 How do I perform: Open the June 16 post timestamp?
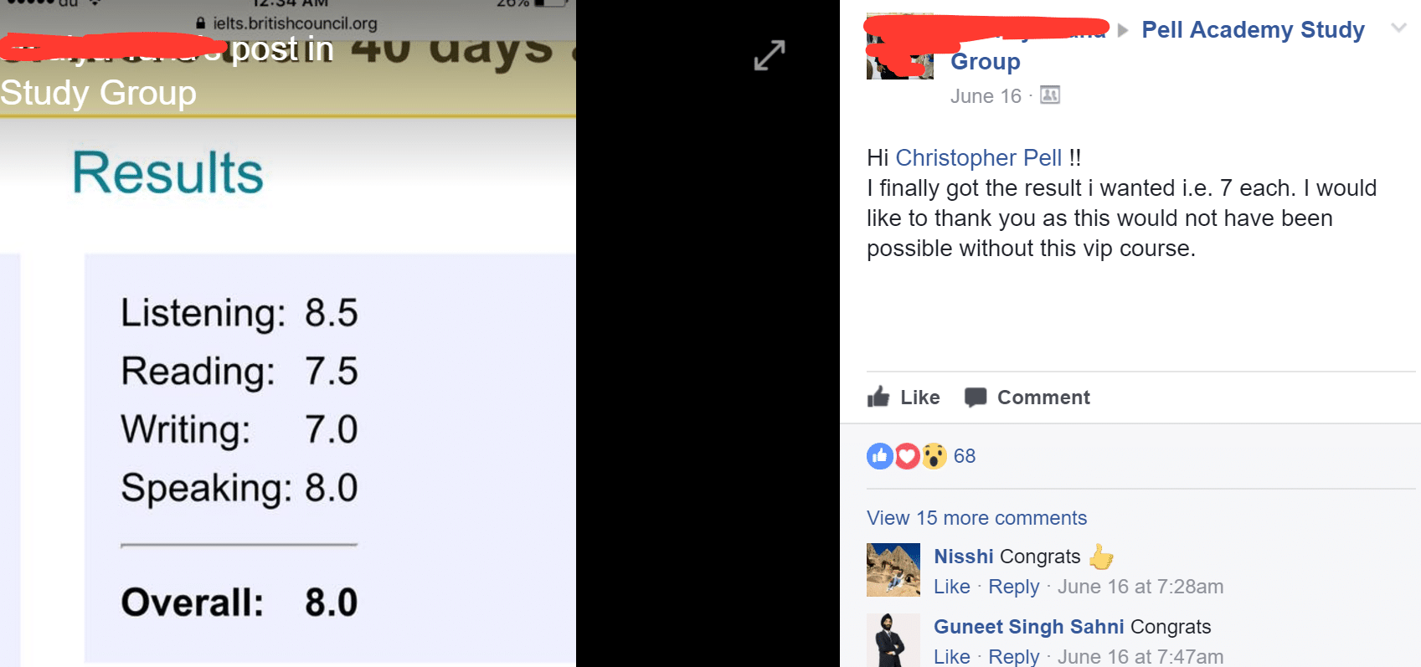(986, 96)
